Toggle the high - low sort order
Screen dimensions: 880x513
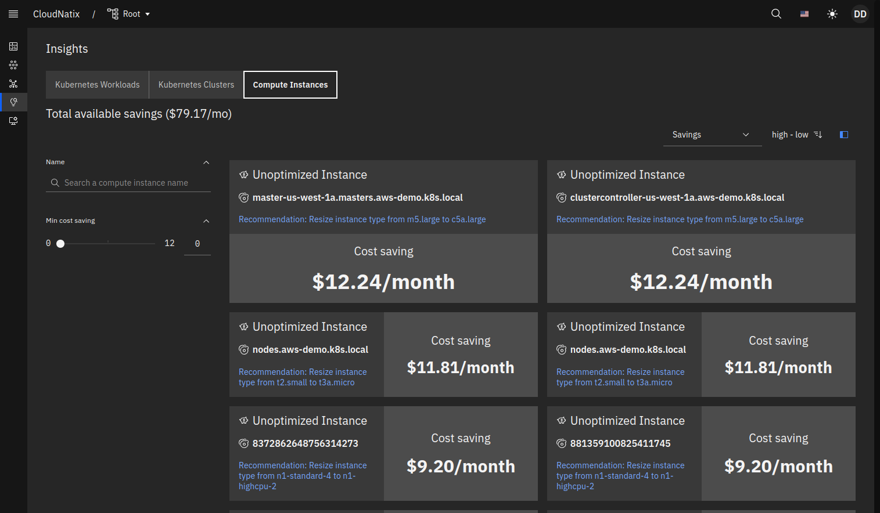[796, 135]
